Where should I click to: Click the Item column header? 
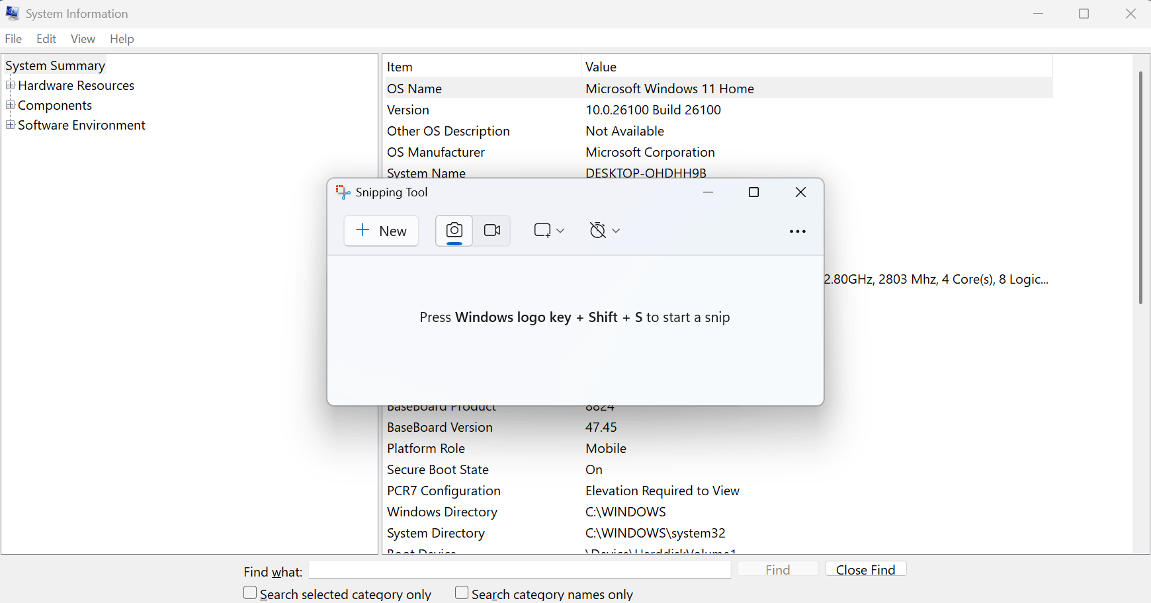482,67
